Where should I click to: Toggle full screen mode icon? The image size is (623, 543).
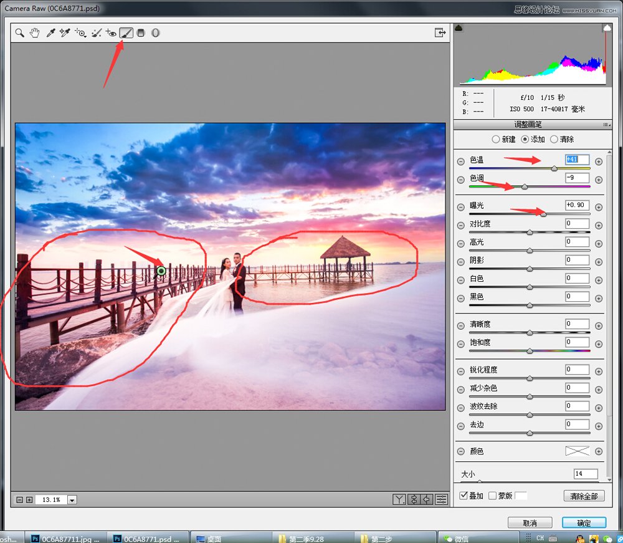coord(440,32)
